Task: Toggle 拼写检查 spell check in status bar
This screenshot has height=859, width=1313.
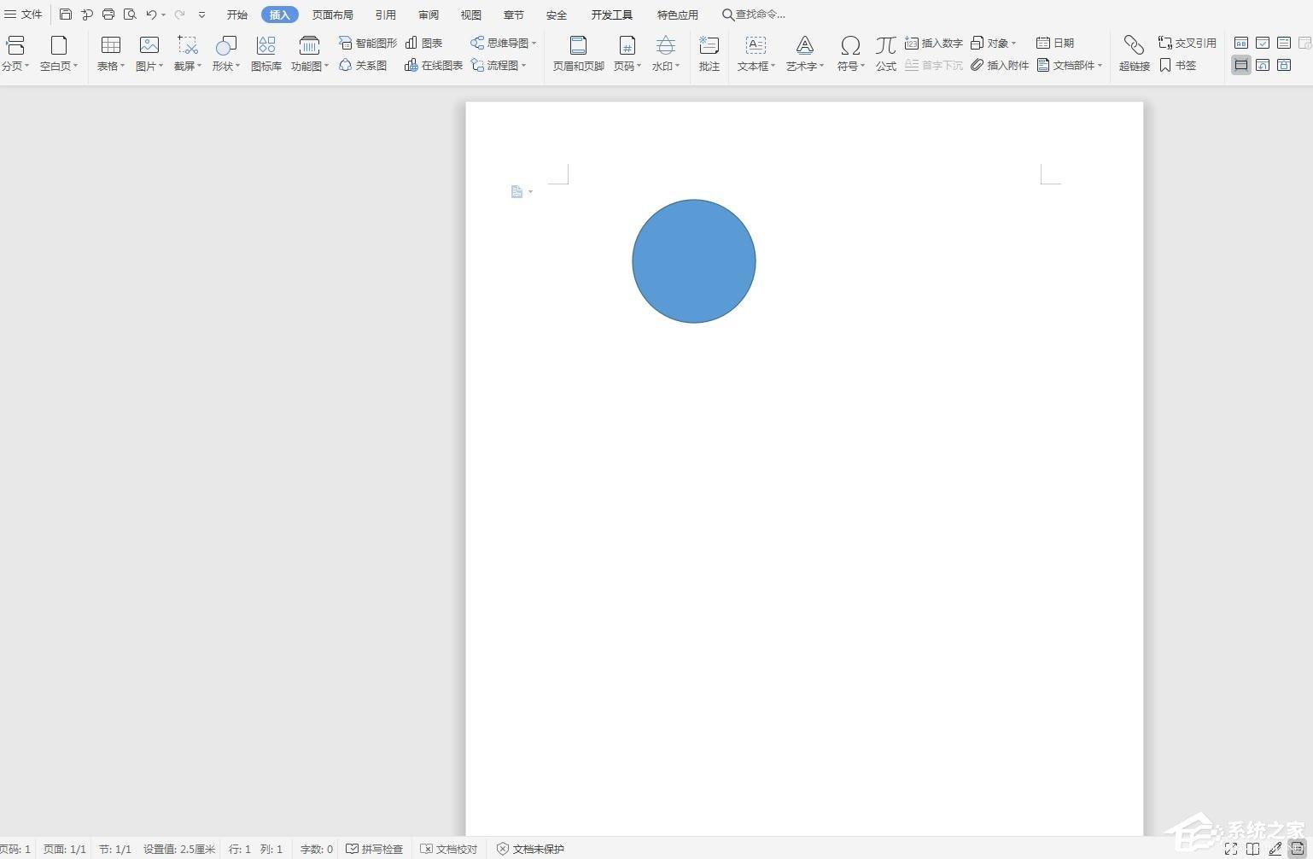Action: [x=374, y=849]
